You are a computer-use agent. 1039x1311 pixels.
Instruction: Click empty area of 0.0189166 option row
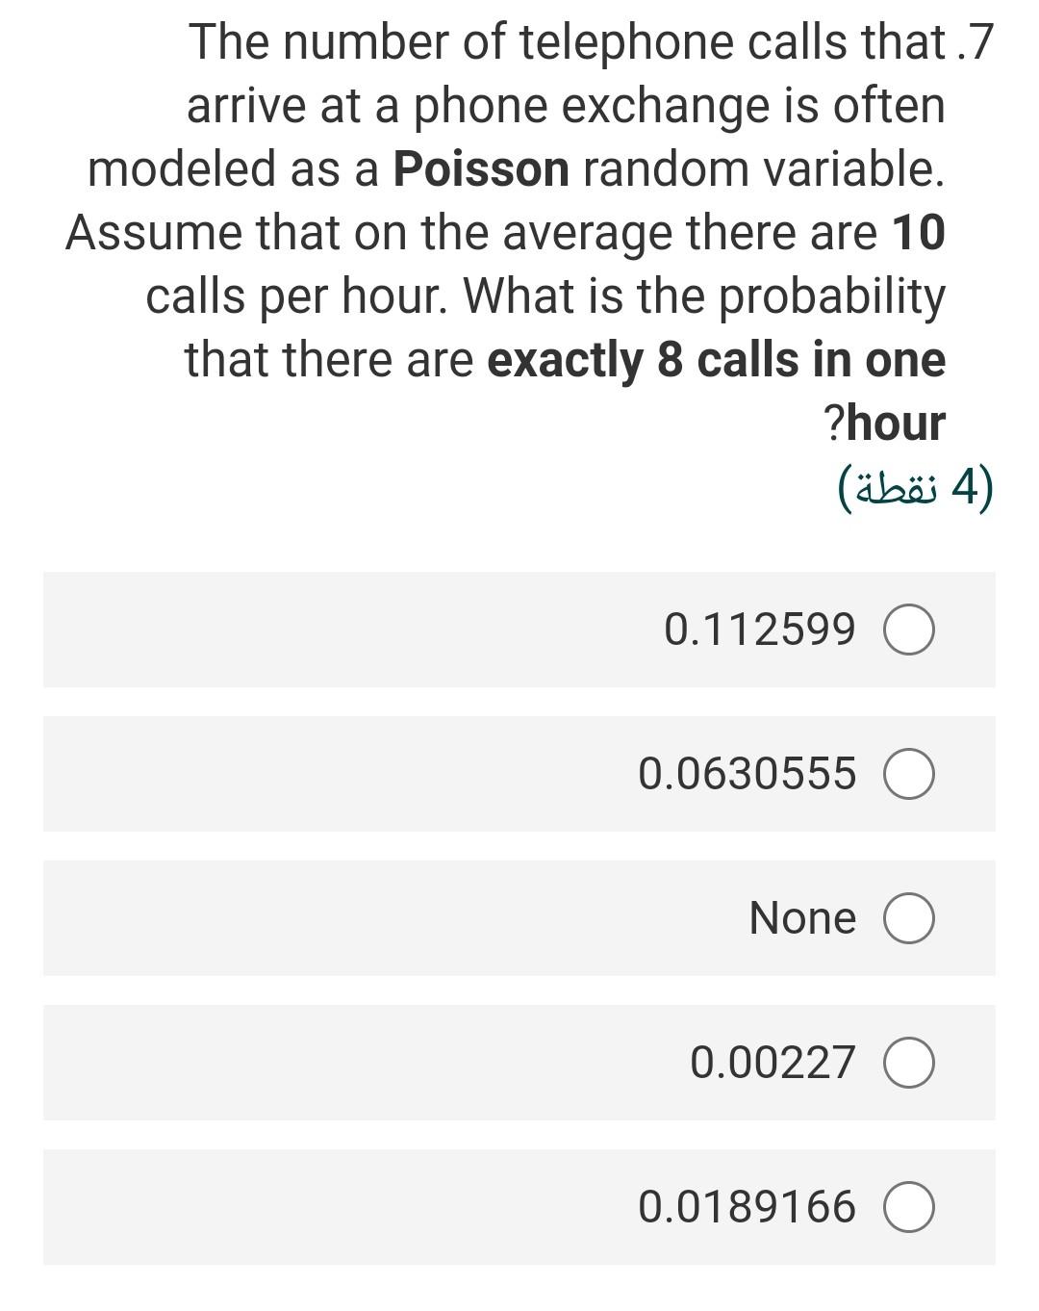pyautogui.click(x=337, y=1207)
